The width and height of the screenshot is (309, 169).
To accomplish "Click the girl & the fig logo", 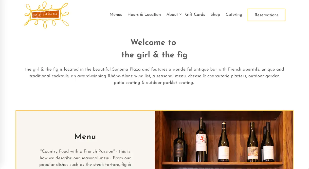I will (x=46, y=15).
